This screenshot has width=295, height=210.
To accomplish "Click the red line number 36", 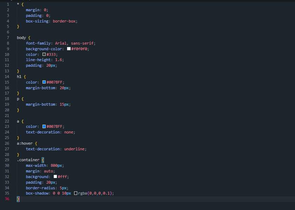I will (7, 198).
